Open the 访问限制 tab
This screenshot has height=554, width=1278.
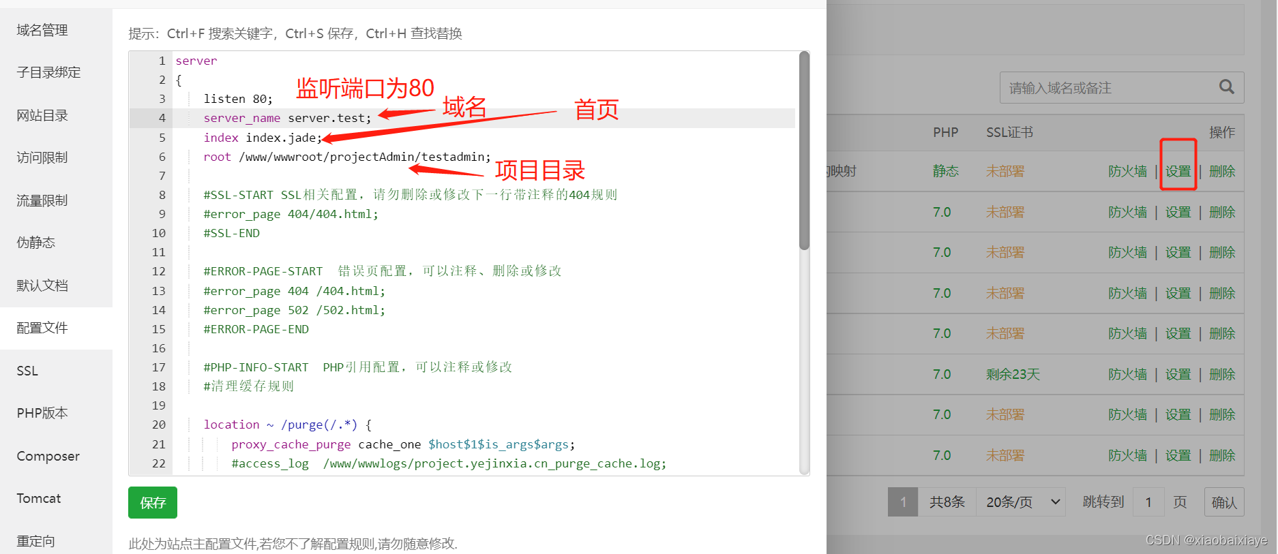pyautogui.click(x=42, y=157)
